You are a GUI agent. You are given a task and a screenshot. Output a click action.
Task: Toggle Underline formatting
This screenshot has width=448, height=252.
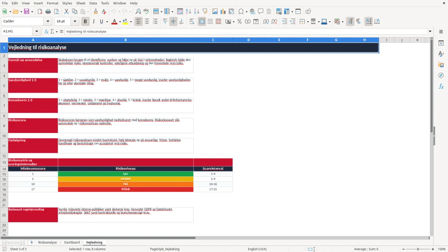coord(101,22)
